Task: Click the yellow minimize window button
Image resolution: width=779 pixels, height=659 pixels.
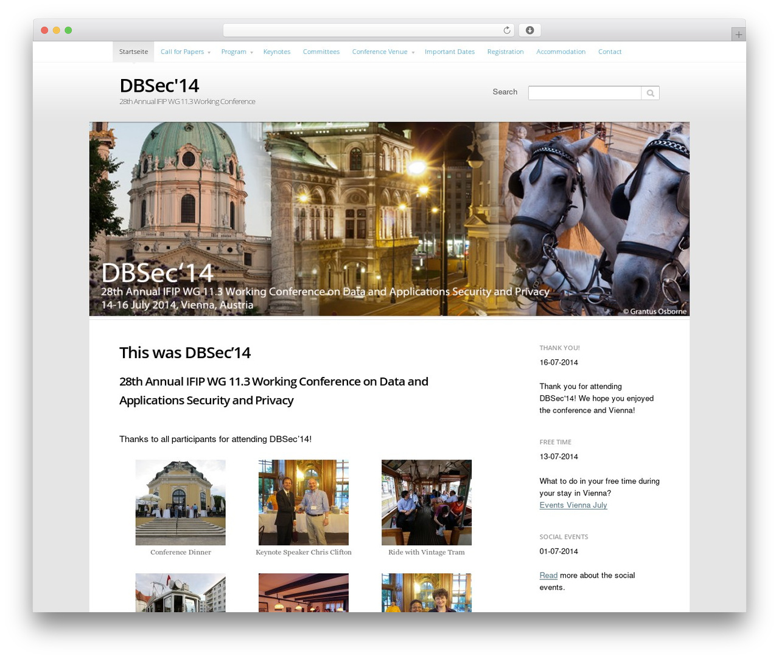Action: click(x=56, y=30)
